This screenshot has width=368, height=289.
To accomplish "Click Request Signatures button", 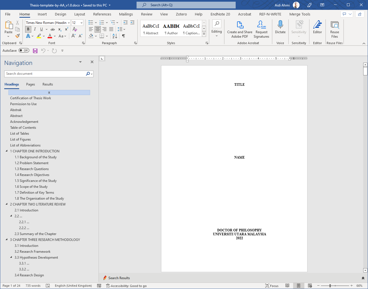I will 261,29.
